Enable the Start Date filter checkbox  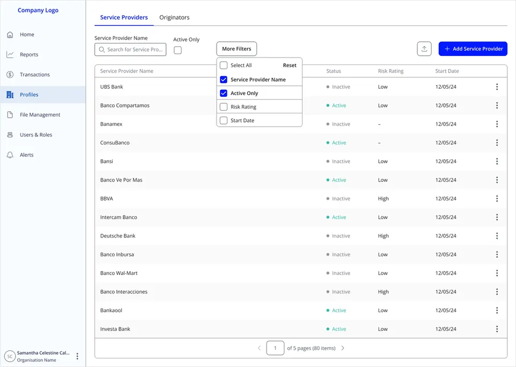224,120
